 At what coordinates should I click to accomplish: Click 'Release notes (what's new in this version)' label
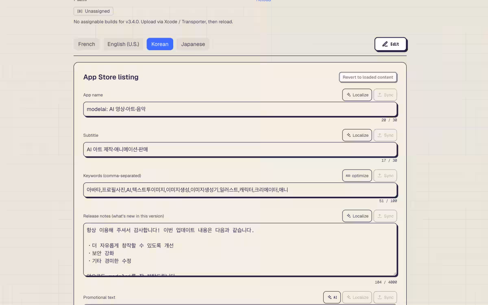[124, 216]
